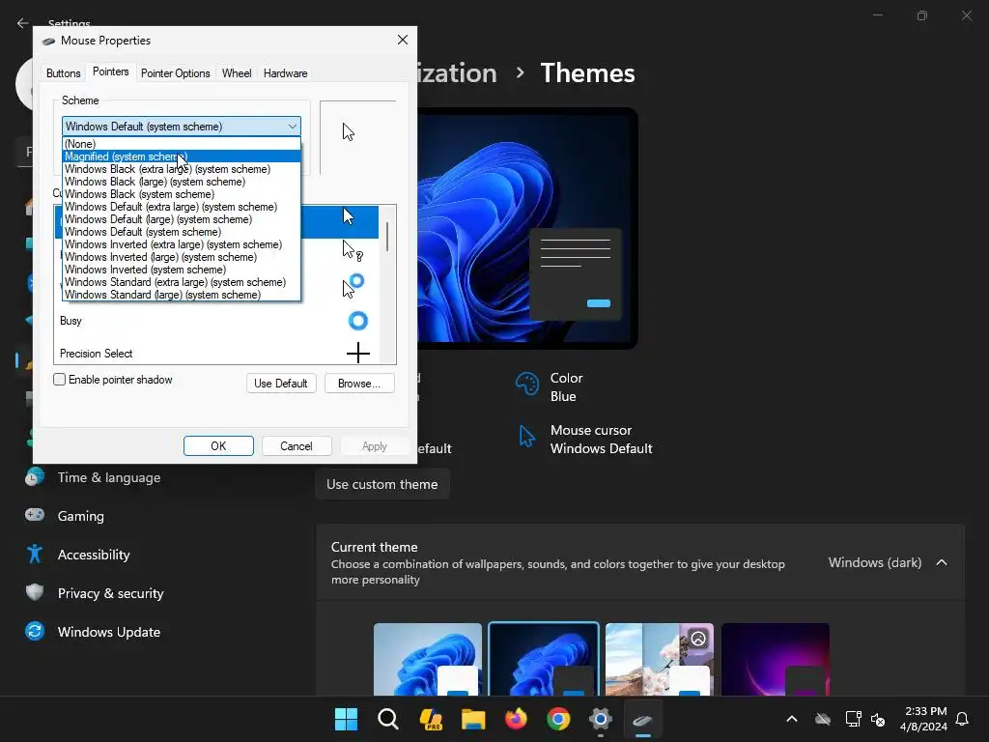Viewport: 989px width, 742px height.
Task: Open Pointer Options tab
Action: click(176, 73)
